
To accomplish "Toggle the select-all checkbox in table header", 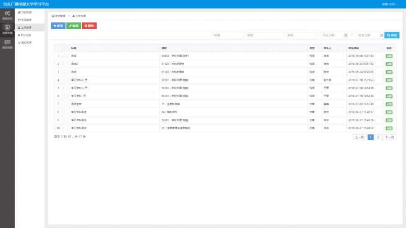I will [x=65, y=48].
